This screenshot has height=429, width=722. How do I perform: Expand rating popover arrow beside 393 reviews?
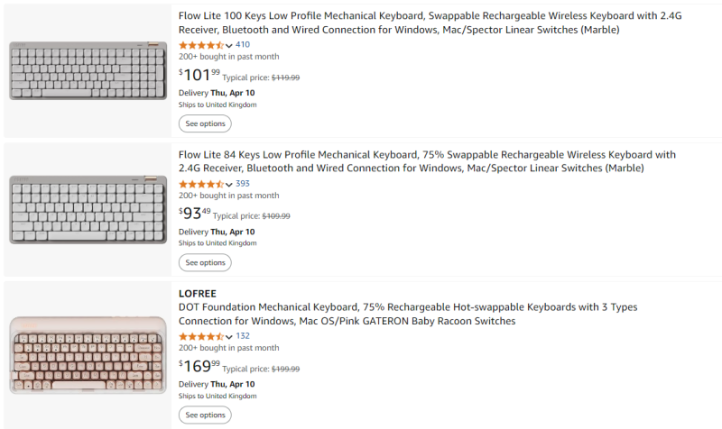click(229, 185)
